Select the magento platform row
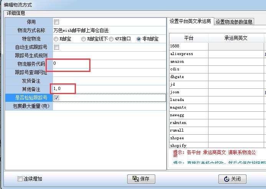The width and height of the screenshot is (266, 189). pos(189,108)
